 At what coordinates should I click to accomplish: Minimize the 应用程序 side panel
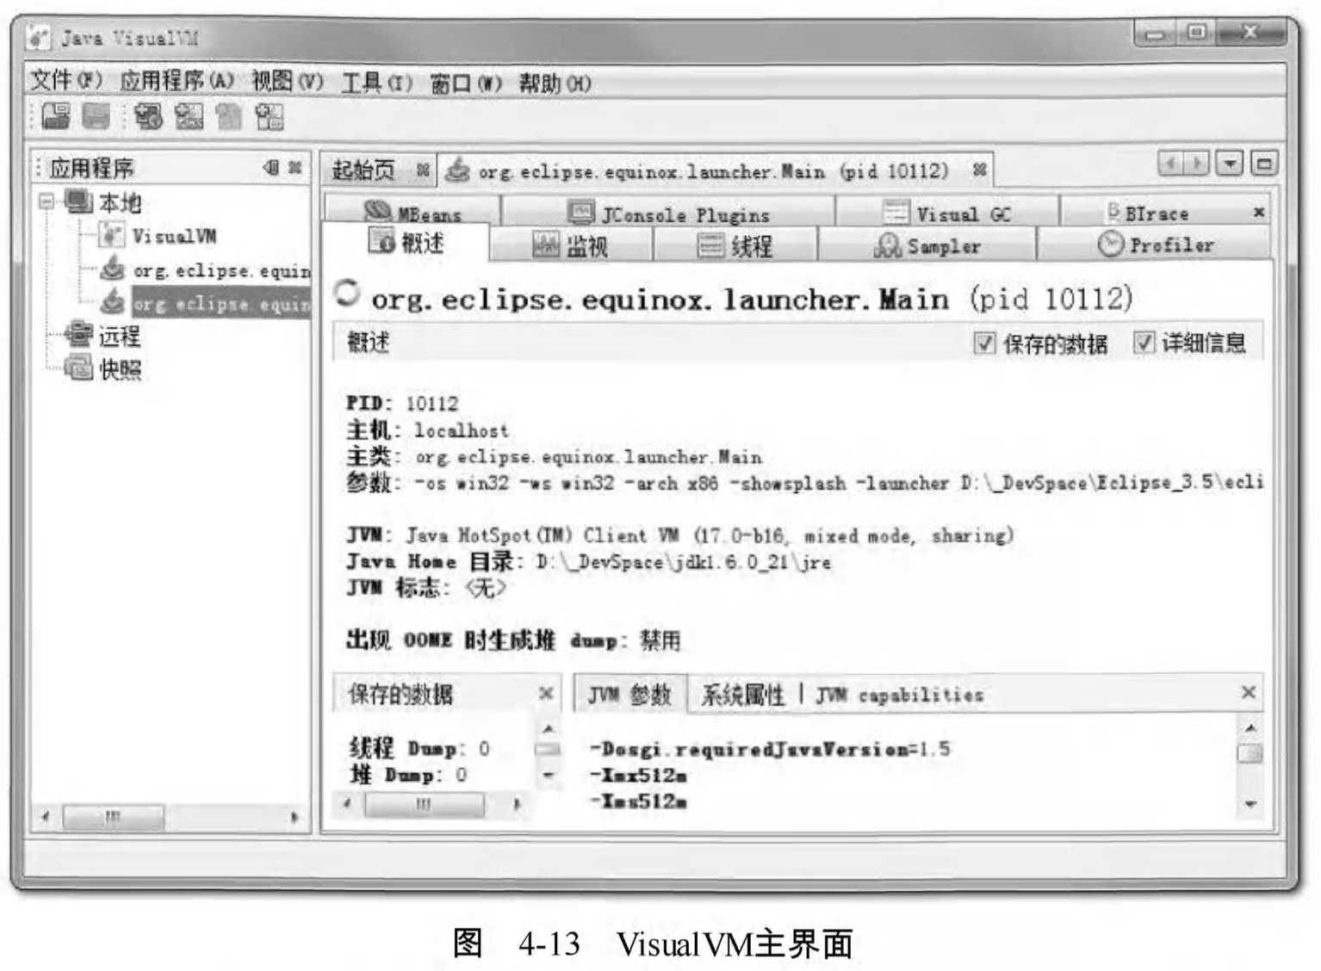(x=271, y=167)
